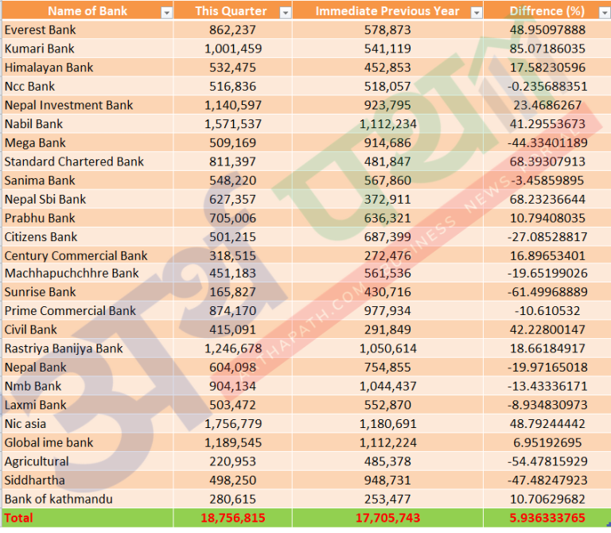The width and height of the screenshot is (611, 533).
Task: Click the Civil Bank name cell
Action: (x=88, y=329)
